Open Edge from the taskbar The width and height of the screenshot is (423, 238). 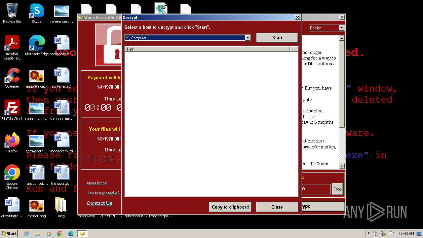point(71,234)
